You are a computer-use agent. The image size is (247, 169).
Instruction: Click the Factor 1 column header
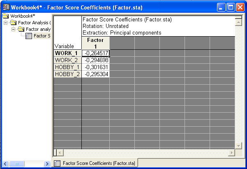click(95, 43)
